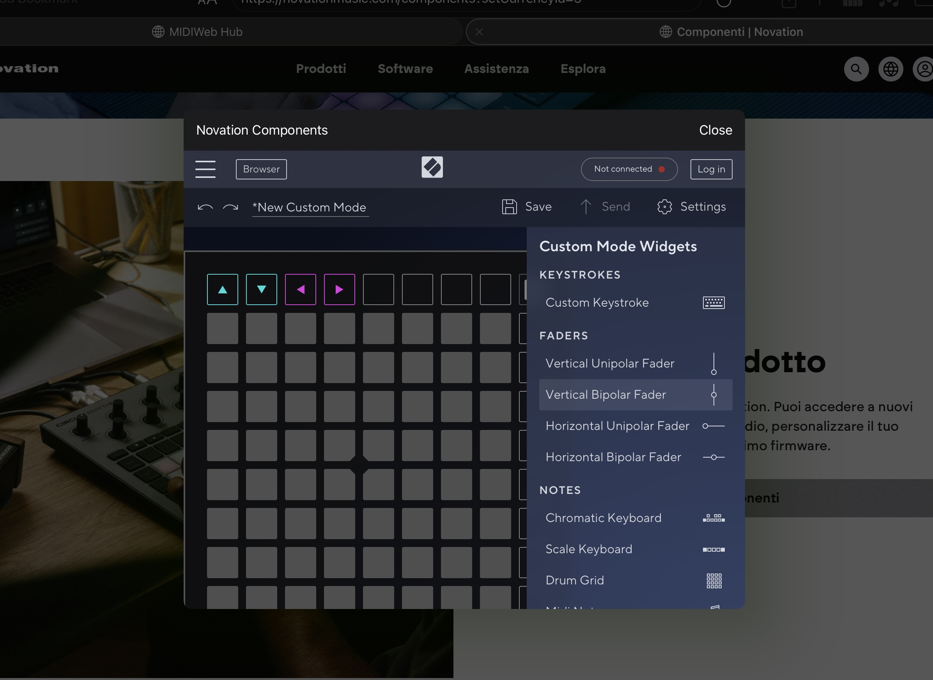Click the Settings label in the toolbar

tap(703, 207)
